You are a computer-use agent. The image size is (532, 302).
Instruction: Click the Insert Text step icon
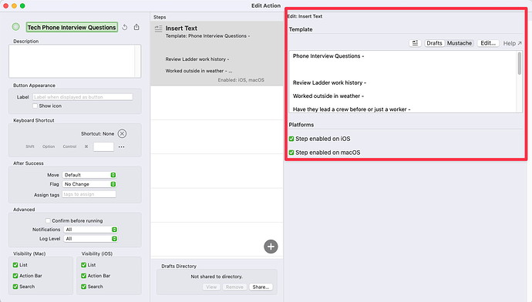[x=159, y=29]
